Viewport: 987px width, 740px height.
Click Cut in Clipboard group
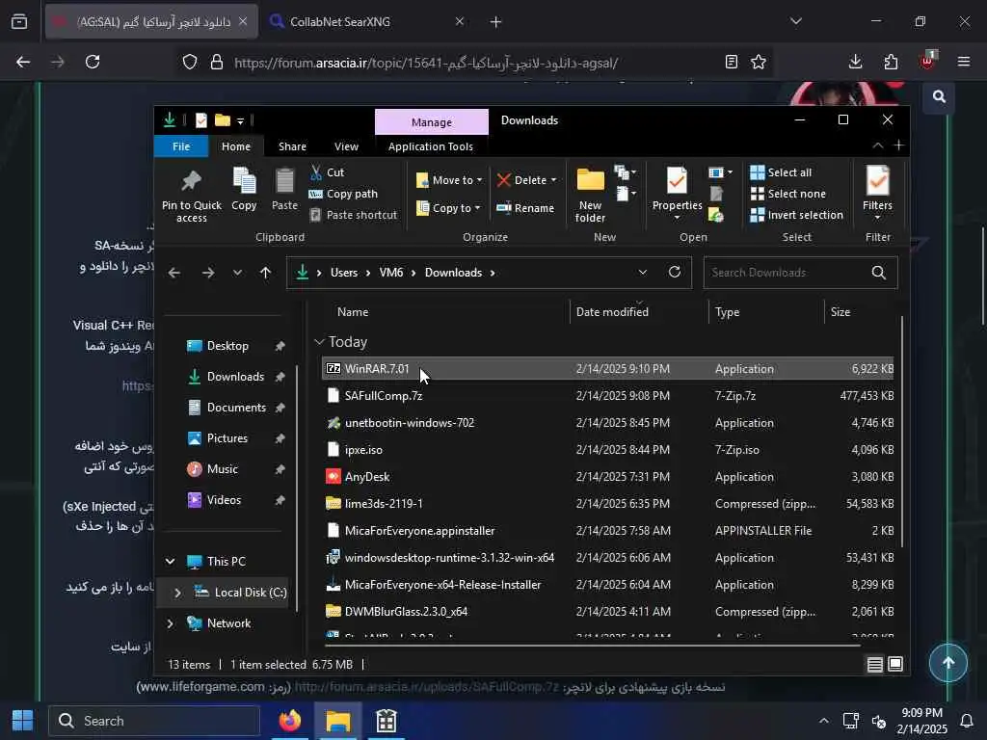[328, 172]
